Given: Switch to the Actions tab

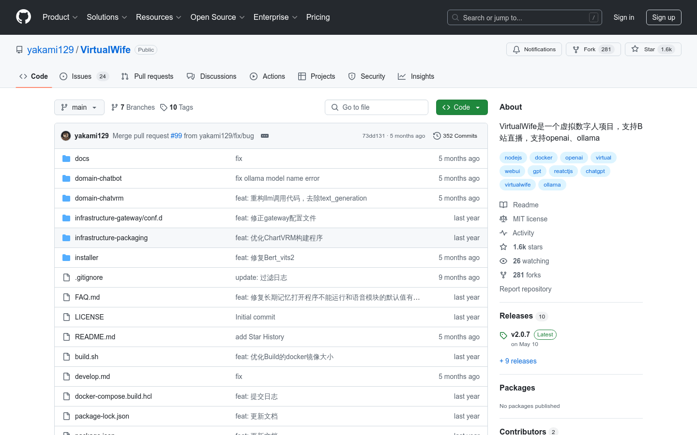Looking at the screenshot, I should click(267, 76).
